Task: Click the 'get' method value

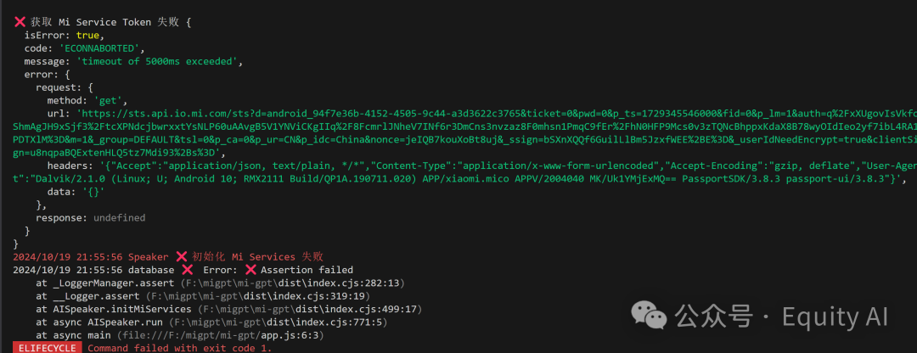Action: pos(108,100)
